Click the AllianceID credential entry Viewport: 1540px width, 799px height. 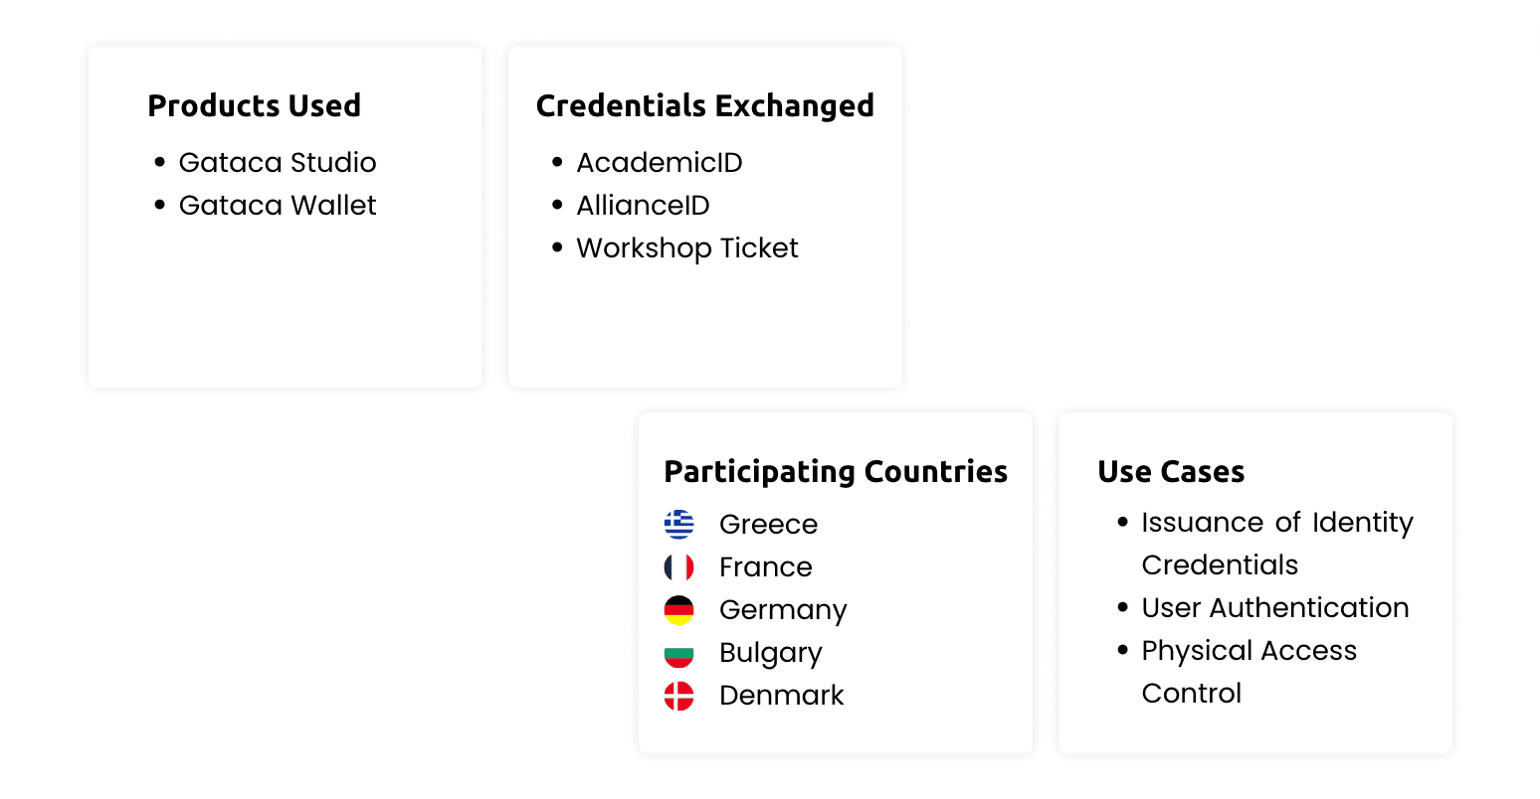(x=643, y=206)
